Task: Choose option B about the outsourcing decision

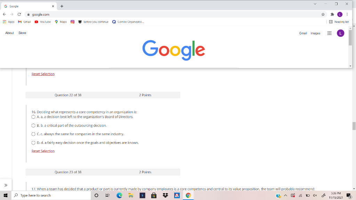Action: tap(33, 125)
